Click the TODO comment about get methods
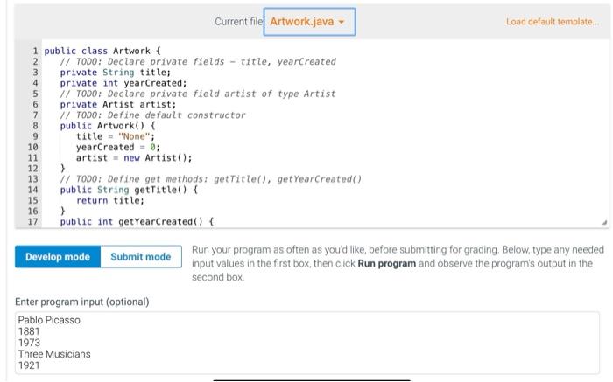 211,179
